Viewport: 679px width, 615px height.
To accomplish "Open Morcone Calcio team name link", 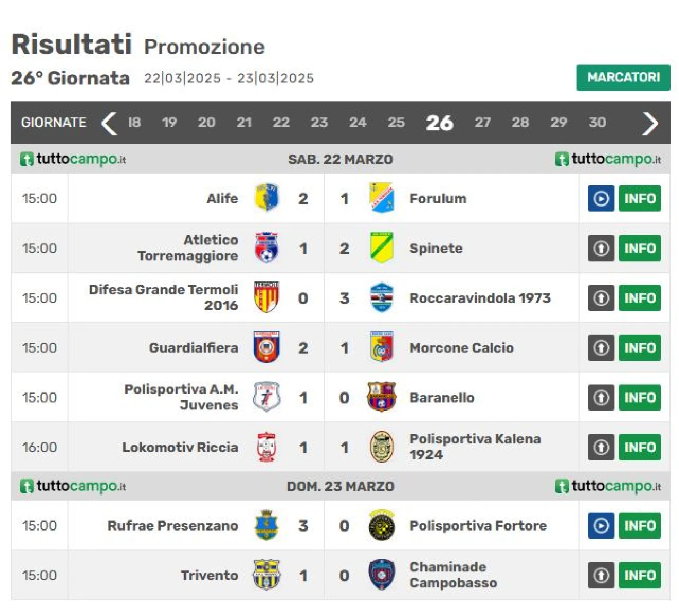I will point(462,348).
